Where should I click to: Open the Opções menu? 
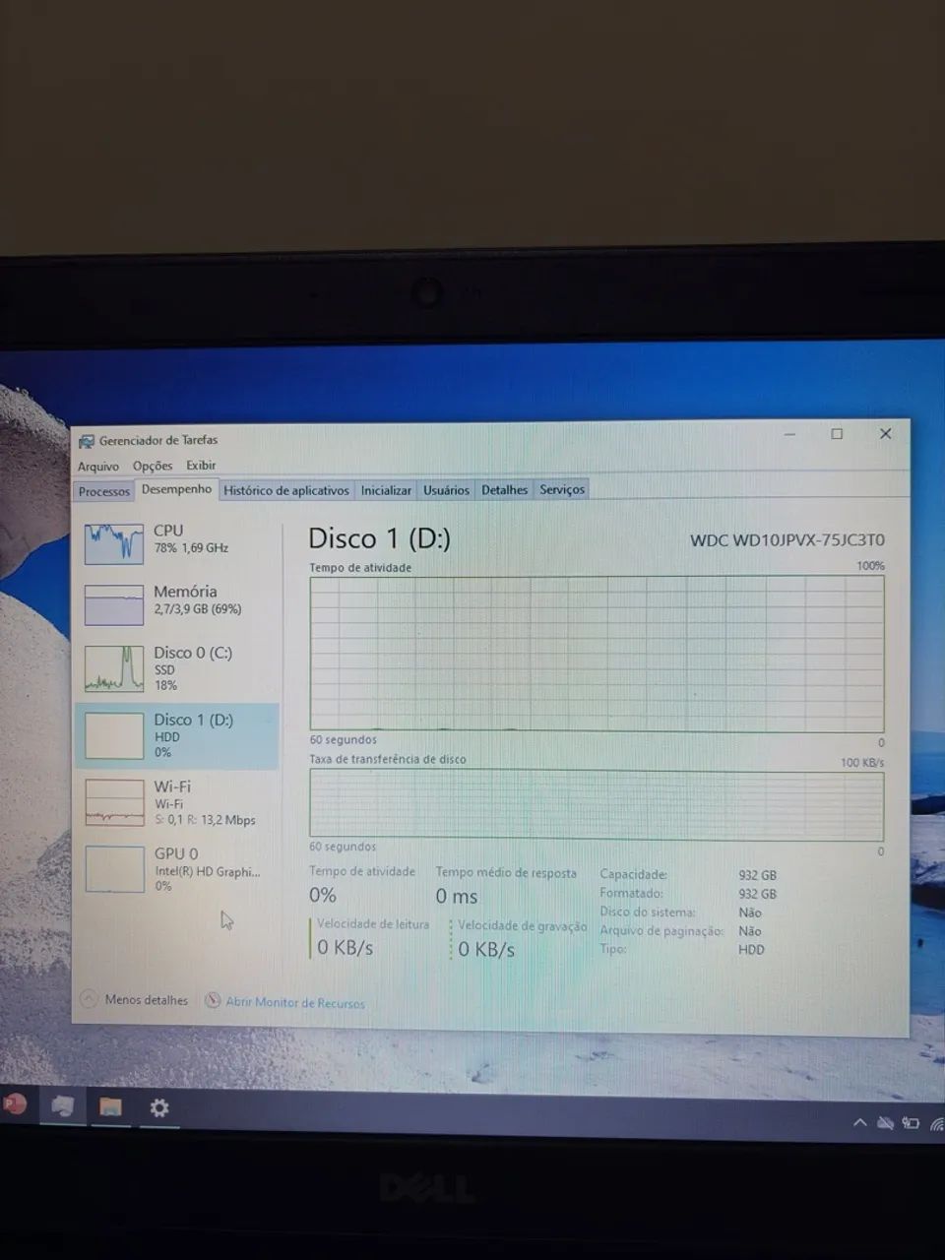tap(153, 465)
